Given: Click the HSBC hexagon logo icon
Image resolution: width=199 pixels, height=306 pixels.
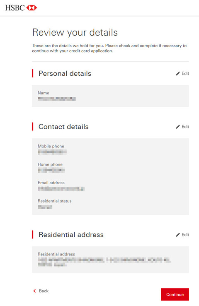Looking at the screenshot, I should coord(32,8).
